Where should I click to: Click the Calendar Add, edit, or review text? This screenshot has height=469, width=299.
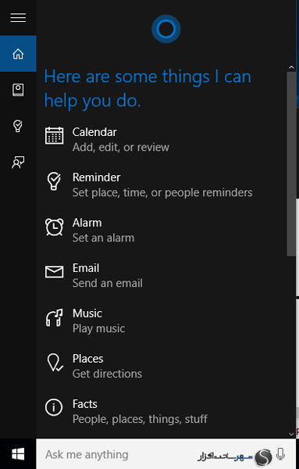click(121, 147)
